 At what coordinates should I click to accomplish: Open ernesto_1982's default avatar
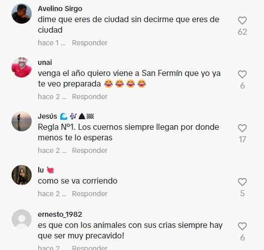pyautogui.click(x=22, y=219)
